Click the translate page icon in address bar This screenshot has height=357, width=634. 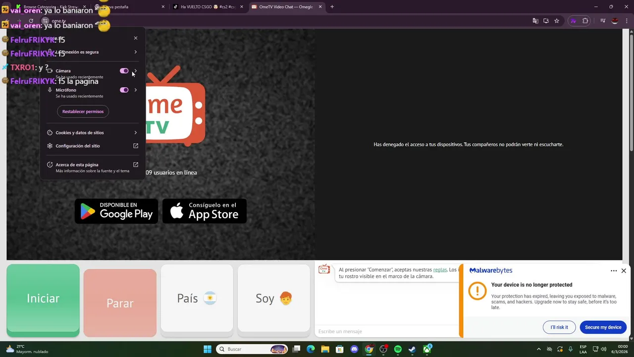pyautogui.click(x=535, y=21)
